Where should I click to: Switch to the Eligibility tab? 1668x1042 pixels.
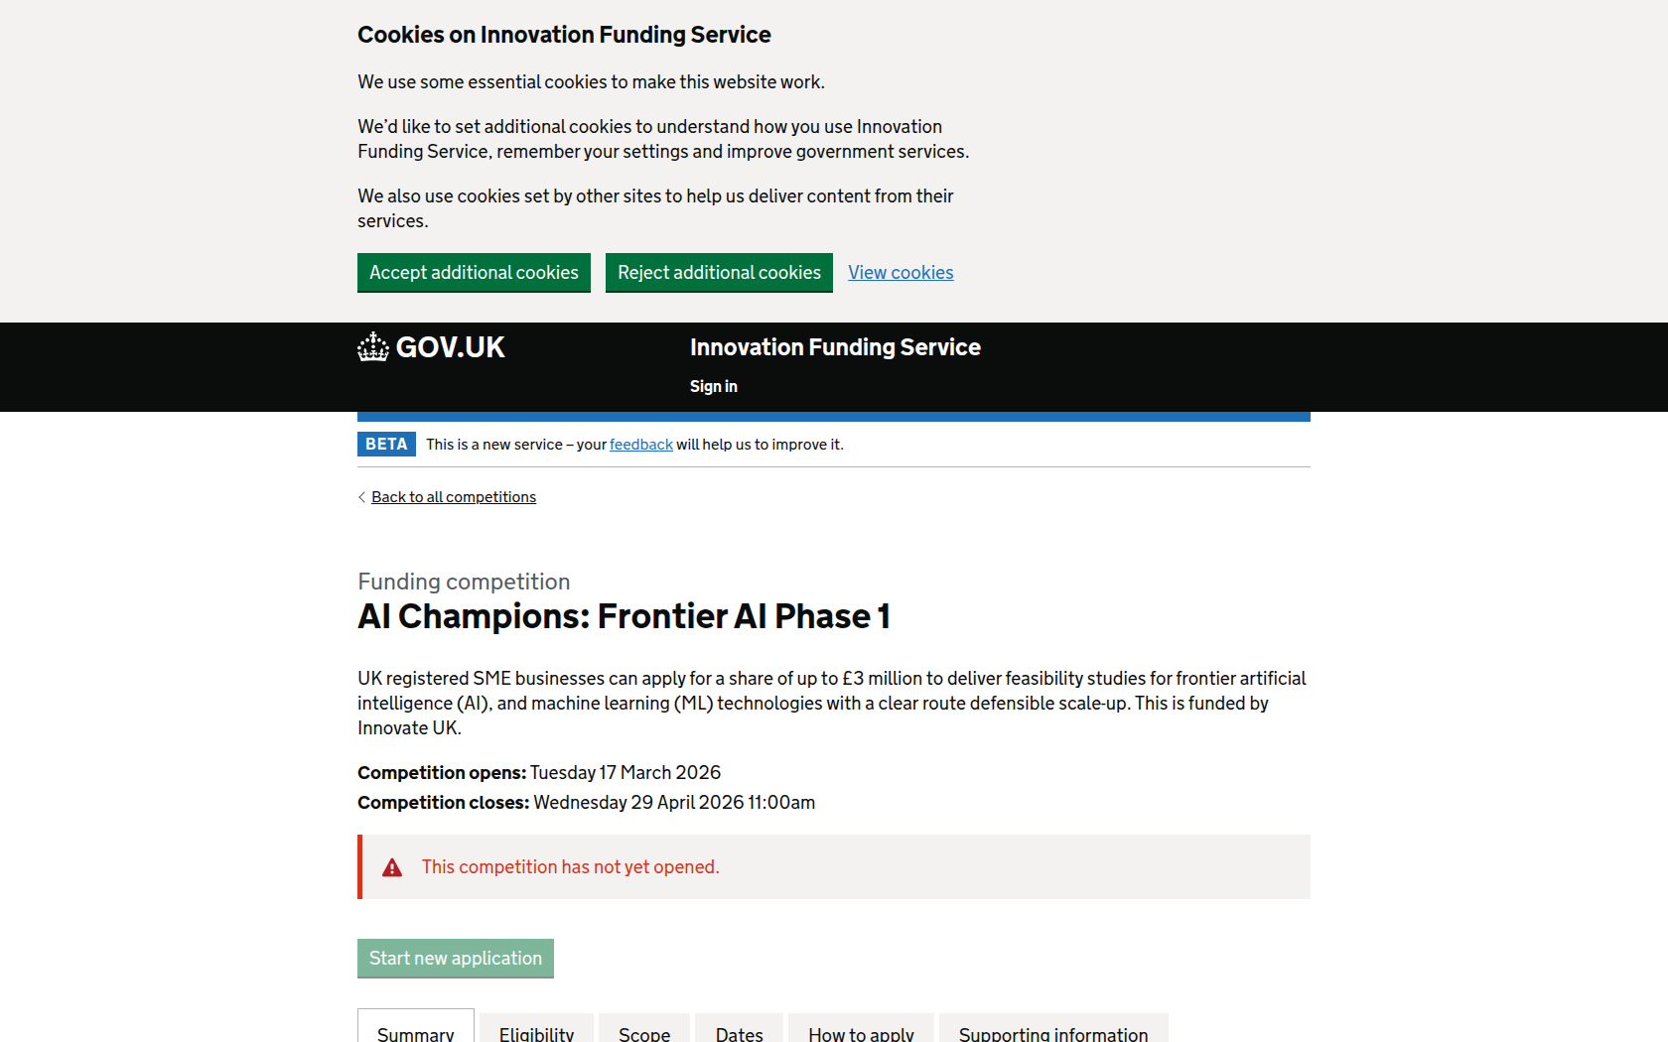tap(536, 1032)
